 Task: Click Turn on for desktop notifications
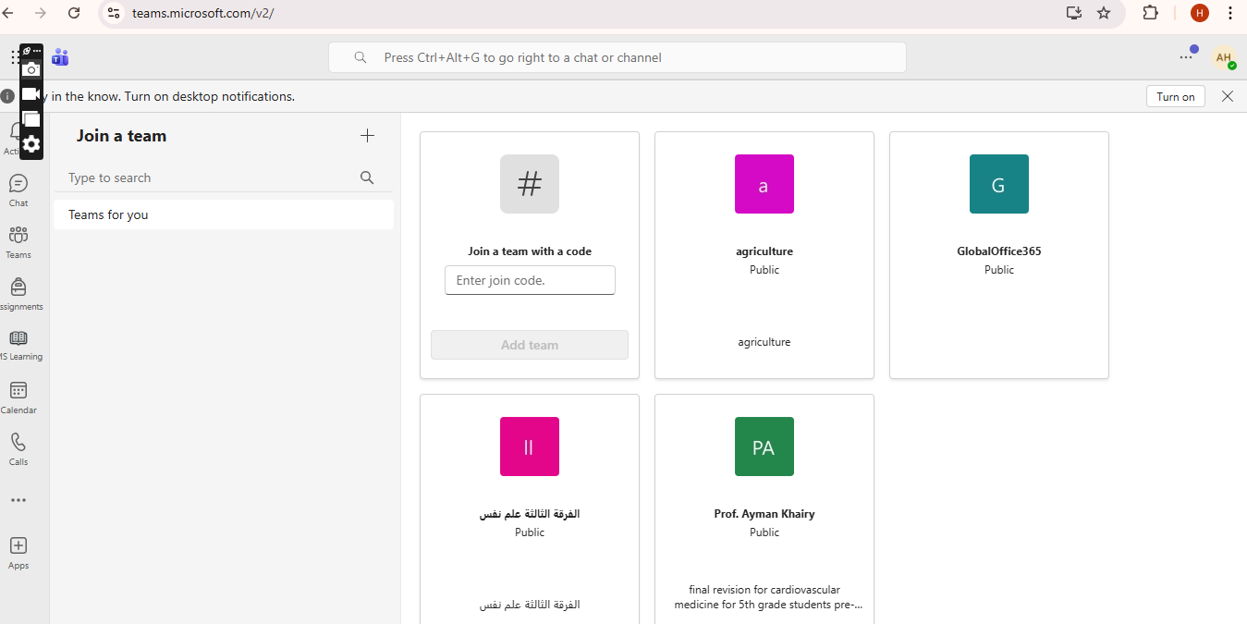click(x=1175, y=96)
